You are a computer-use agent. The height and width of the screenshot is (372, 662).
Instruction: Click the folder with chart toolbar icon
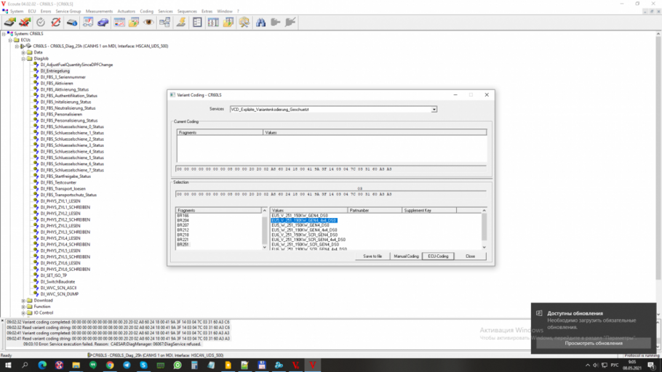click(134, 23)
